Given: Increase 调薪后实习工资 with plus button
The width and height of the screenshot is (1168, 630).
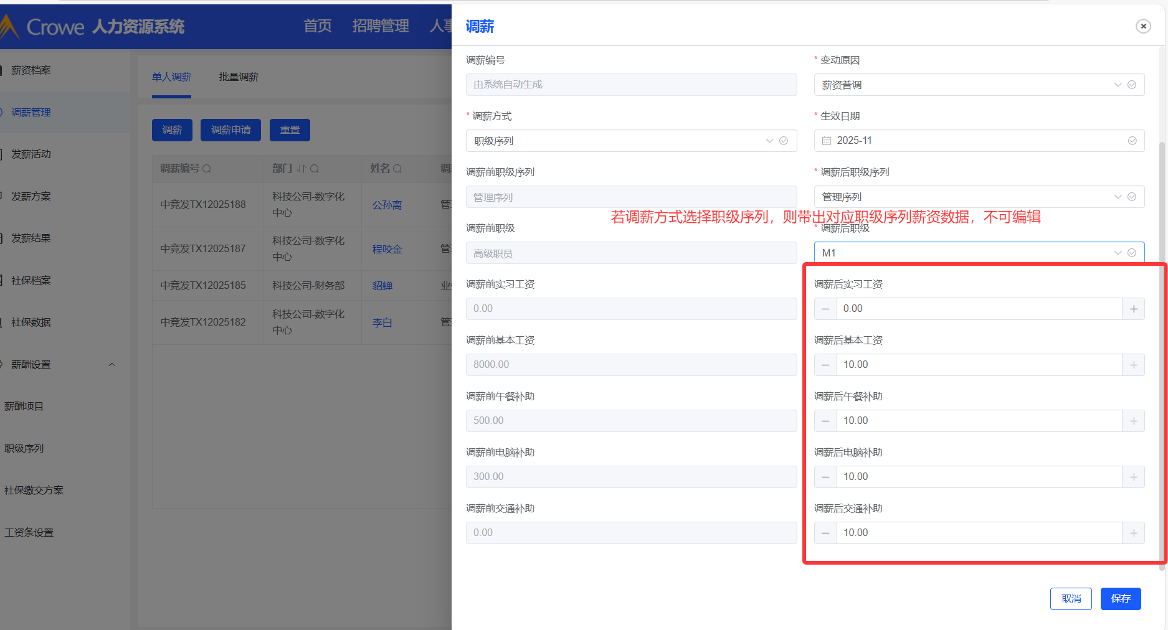Looking at the screenshot, I should pyautogui.click(x=1134, y=309).
